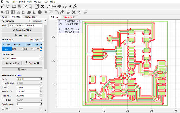The image size is (180, 113).
Task: Click the Pick from DB button
Action: tap(33, 63)
